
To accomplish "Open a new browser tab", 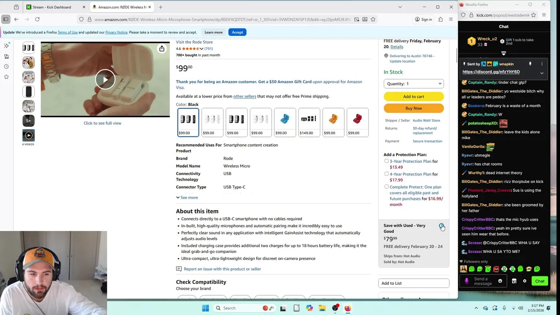I will point(161,7).
